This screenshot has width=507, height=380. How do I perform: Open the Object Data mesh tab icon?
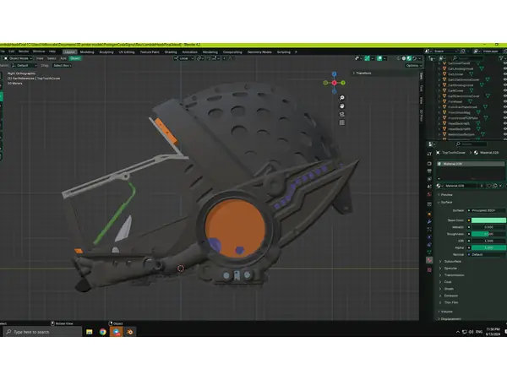point(429,252)
